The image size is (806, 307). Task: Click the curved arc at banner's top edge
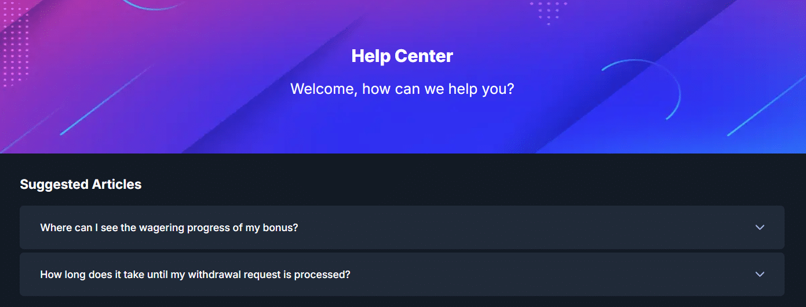(x=154, y=7)
